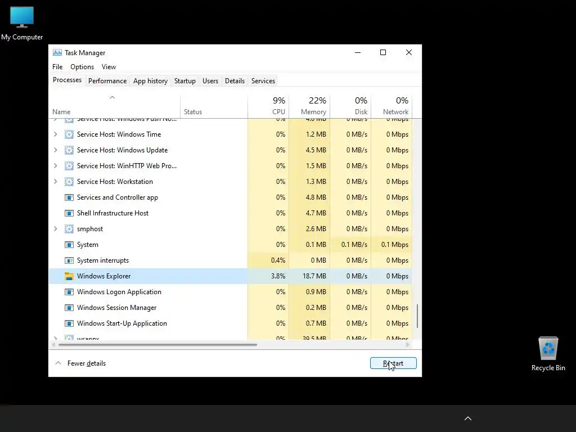Select the Service Host: Windows Time gear icon
Screen dimensions: 576x432
click(69, 134)
